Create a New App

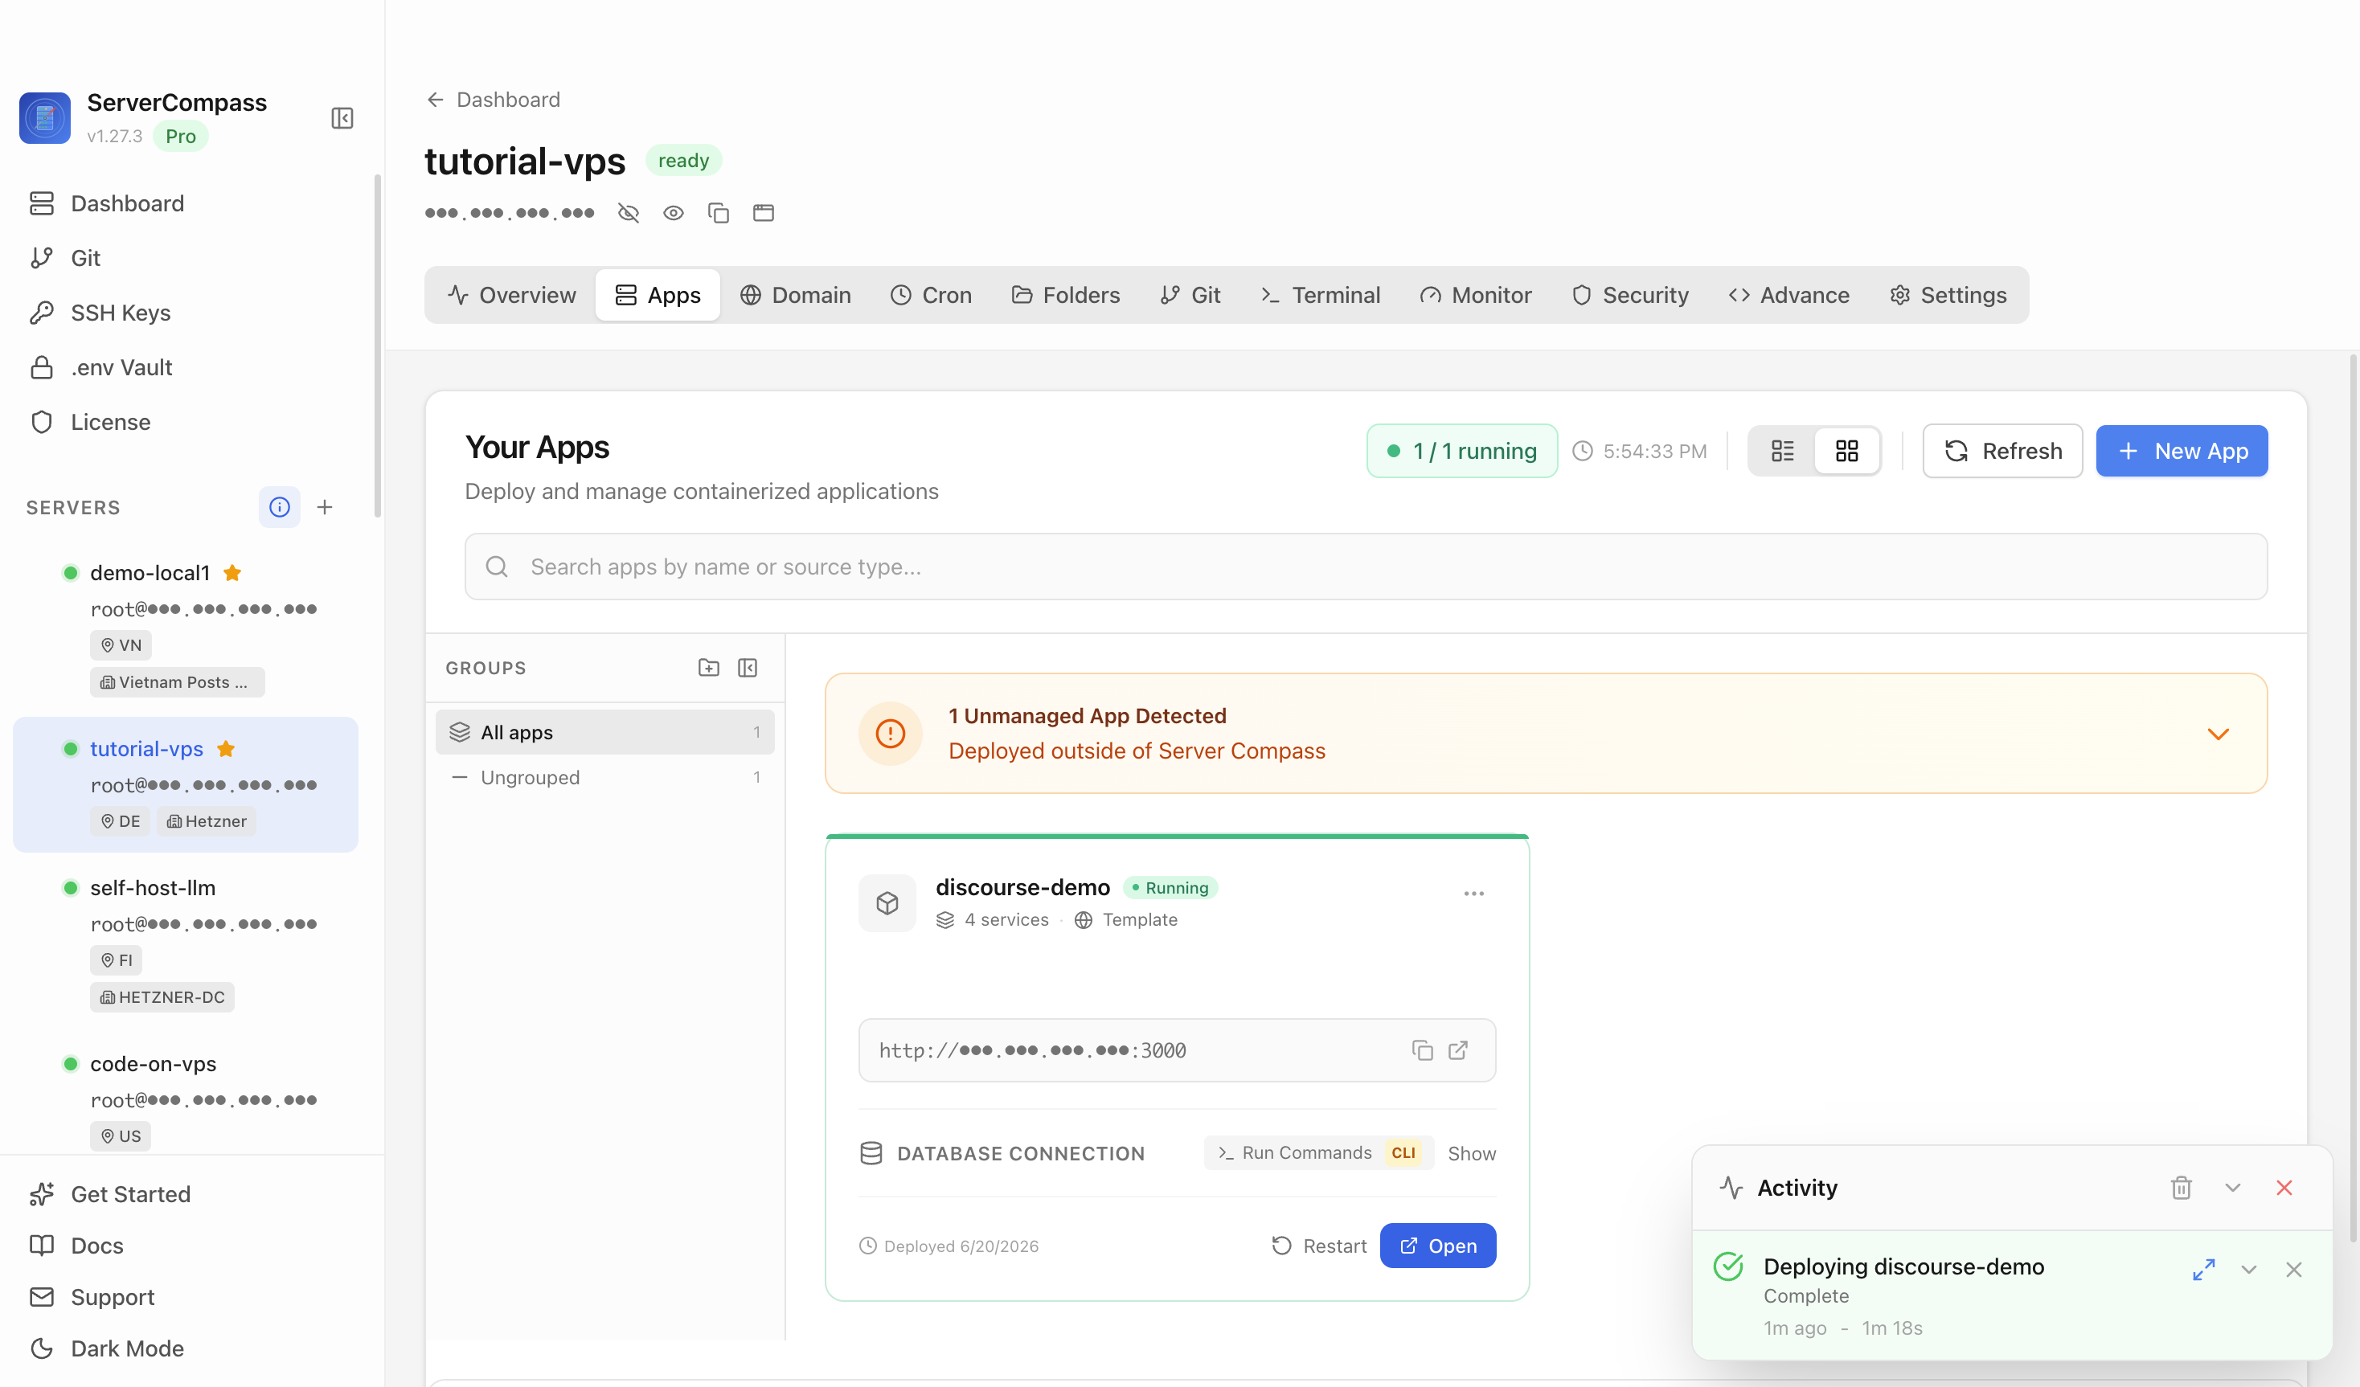pyautogui.click(x=2181, y=451)
